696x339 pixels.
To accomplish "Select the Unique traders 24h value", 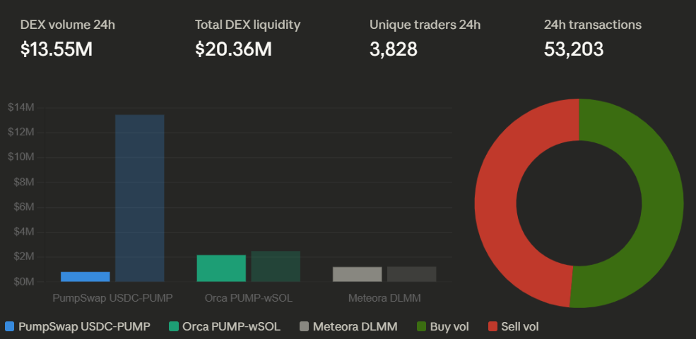I will point(394,49).
